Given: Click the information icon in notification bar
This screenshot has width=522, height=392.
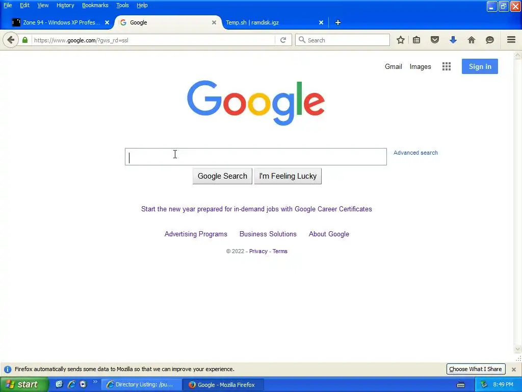Looking at the screenshot, I should tap(8, 370).
